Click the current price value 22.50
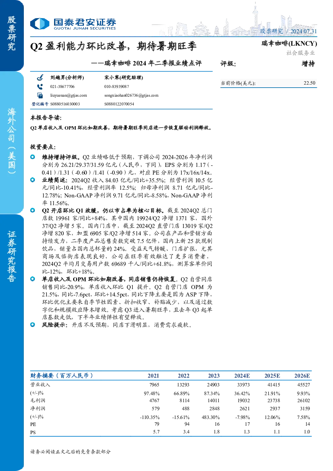 click(x=310, y=83)
